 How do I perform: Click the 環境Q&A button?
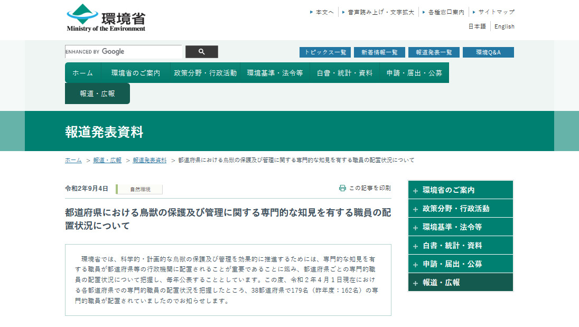[x=488, y=52]
